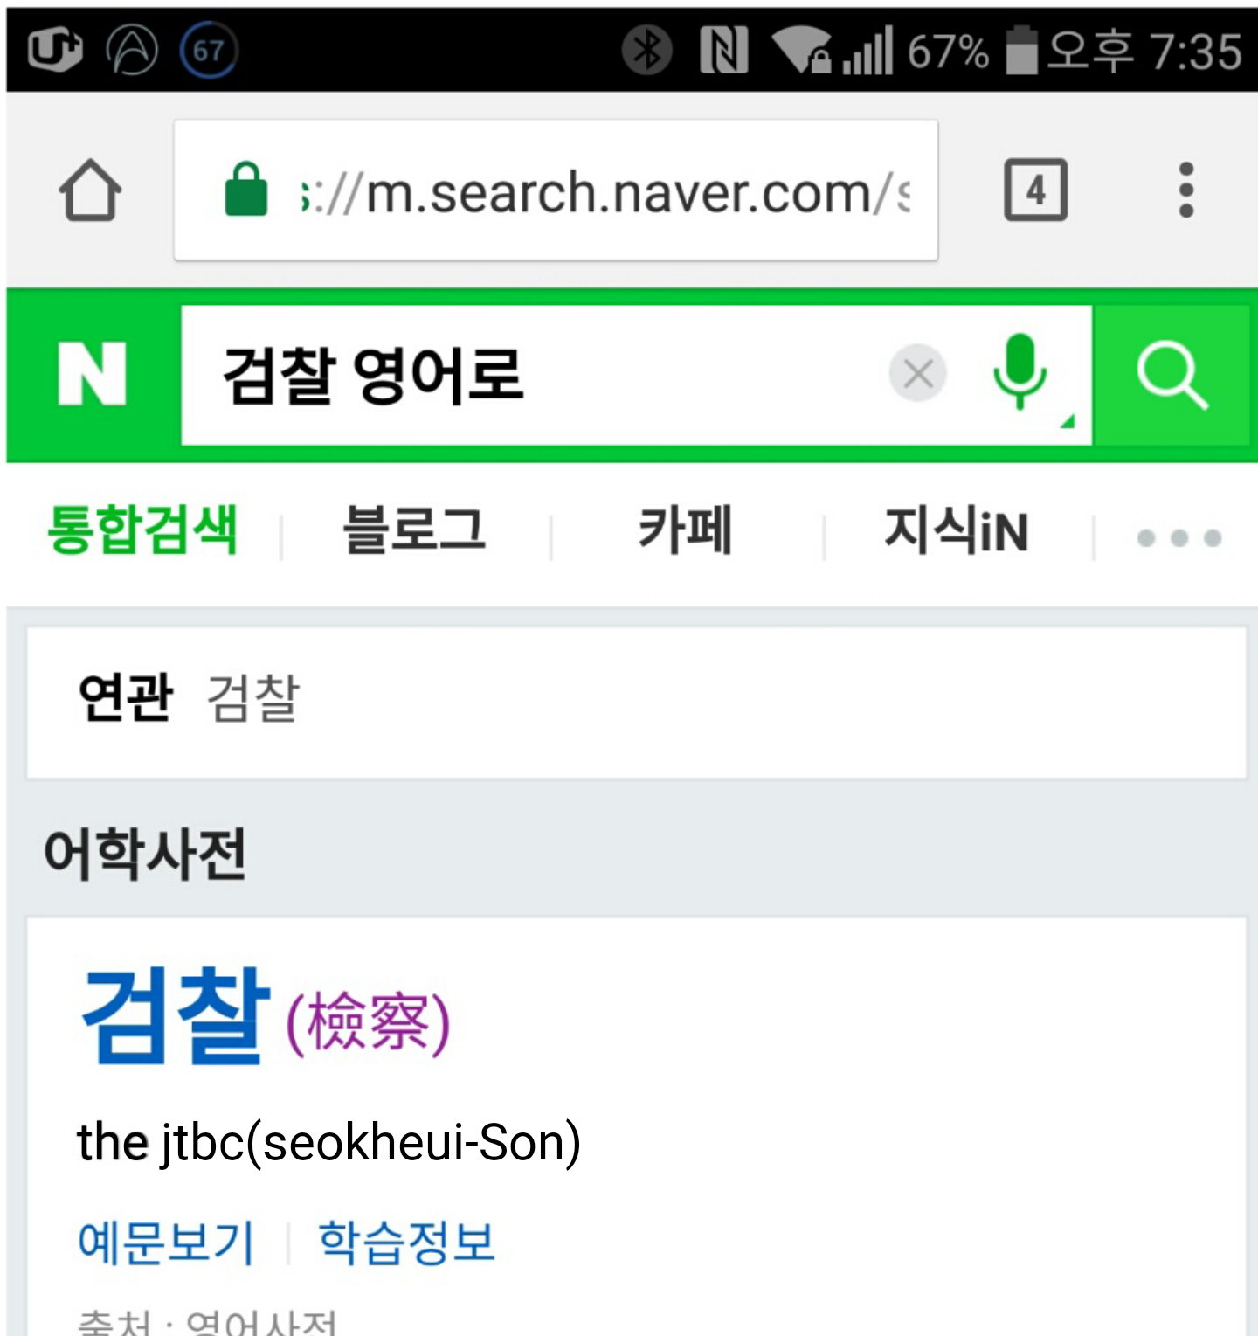
Task: Open the tab switcher showing 4 tabs
Action: 1035,190
